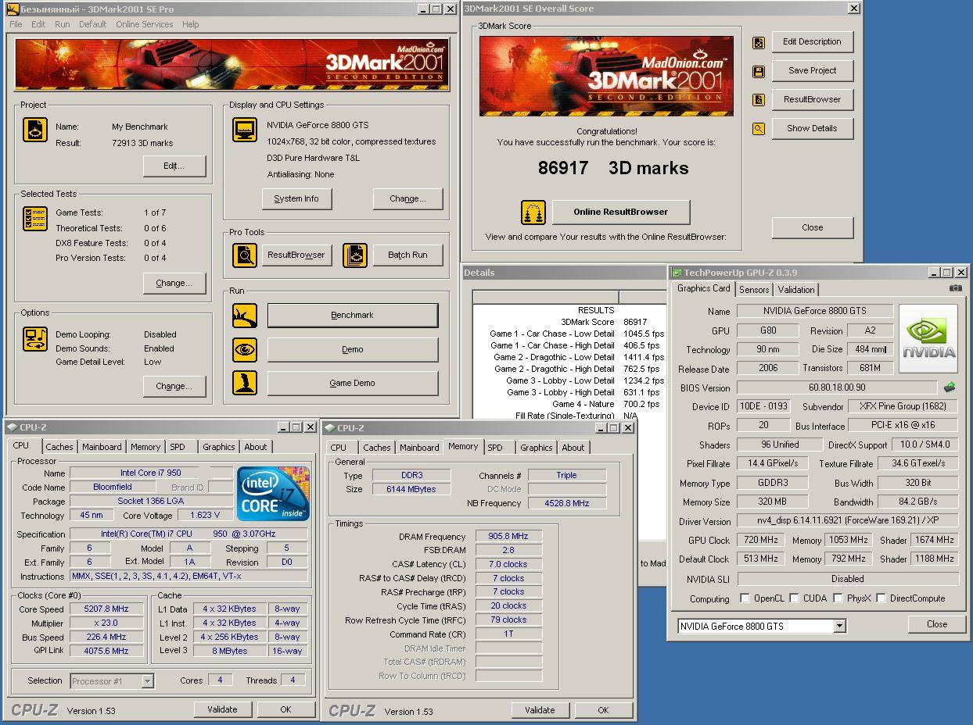Image resolution: width=973 pixels, height=725 pixels.
Task: Click the GPU-Z title bar icon
Action: click(x=677, y=273)
